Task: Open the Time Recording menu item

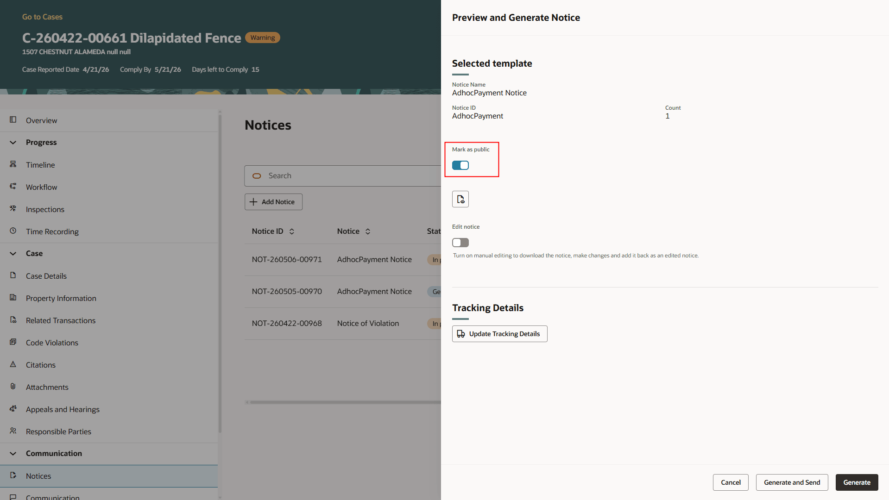Action: click(109, 231)
